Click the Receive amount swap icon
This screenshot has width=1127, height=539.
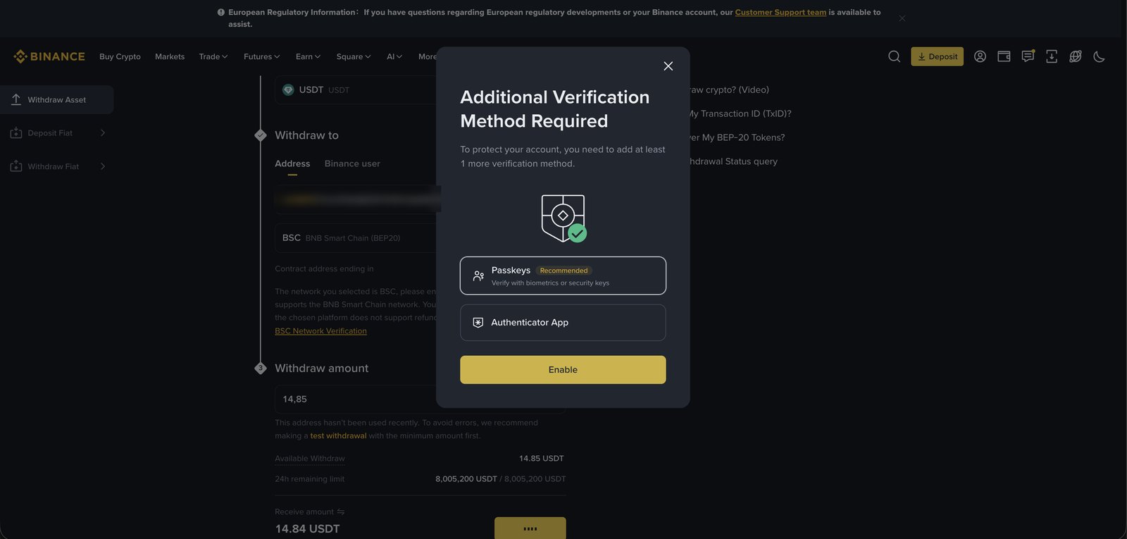(x=341, y=512)
